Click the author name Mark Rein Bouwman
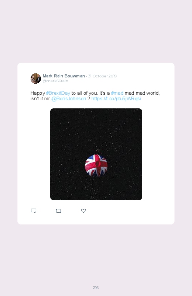The image size is (192, 296). click(x=64, y=76)
